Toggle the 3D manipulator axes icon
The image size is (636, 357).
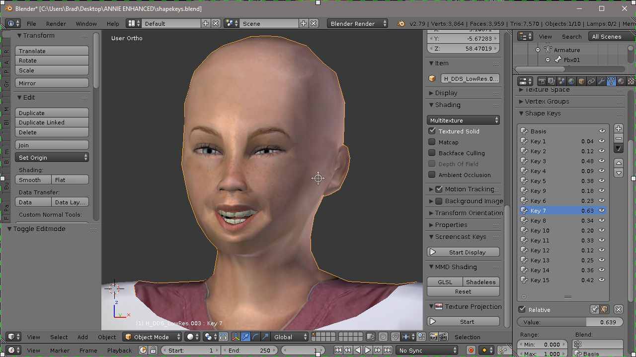(x=236, y=337)
